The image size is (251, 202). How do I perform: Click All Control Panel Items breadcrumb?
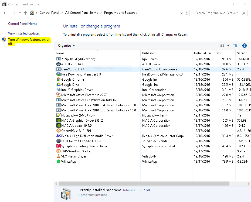pyautogui.click(x=82, y=13)
